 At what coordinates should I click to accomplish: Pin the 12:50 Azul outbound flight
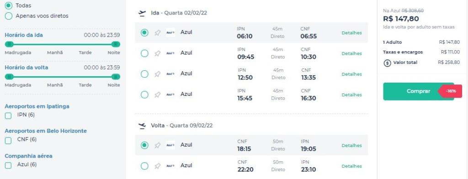tap(158, 74)
